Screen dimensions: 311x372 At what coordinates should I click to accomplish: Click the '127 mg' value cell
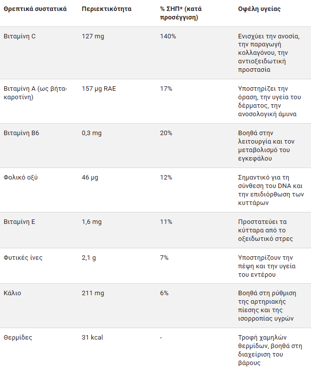92,36
